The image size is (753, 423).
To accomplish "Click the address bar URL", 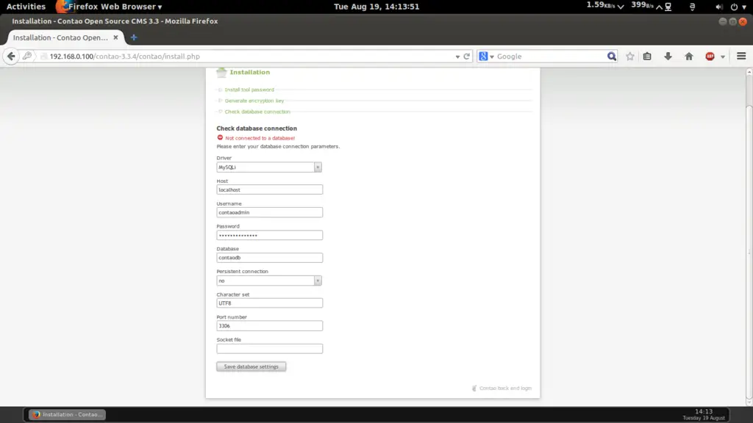I will pyautogui.click(x=125, y=56).
